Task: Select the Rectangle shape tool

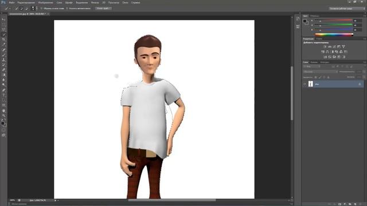Action: [x=3, y=105]
